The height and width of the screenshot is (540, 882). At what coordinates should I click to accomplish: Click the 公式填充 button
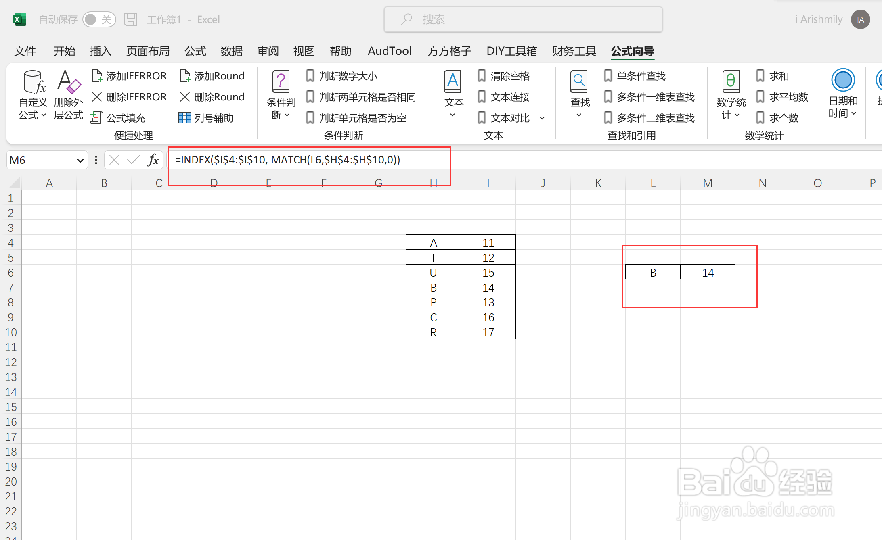click(x=118, y=118)
